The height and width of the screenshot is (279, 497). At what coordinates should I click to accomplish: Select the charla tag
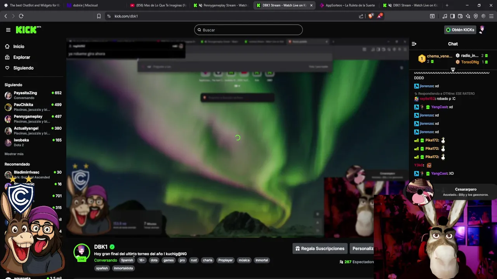208,260
